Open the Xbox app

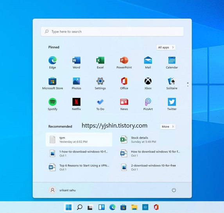point(148,83)
